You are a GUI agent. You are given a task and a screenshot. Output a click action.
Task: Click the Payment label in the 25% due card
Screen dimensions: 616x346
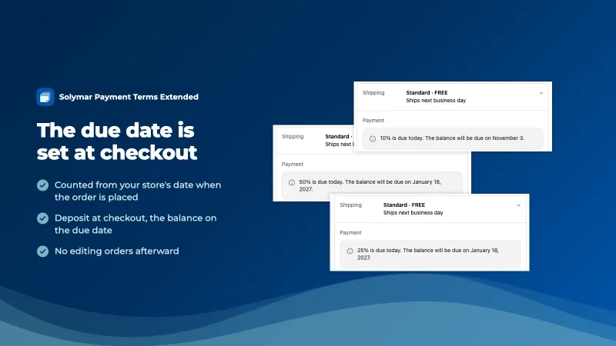click(x=350, y=233)
